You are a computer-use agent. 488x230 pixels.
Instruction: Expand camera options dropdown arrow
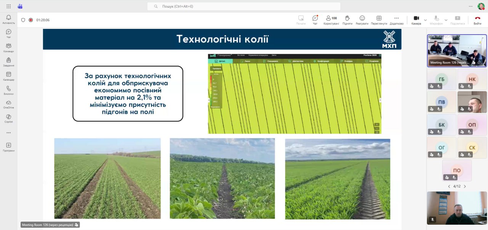point(425,20)
